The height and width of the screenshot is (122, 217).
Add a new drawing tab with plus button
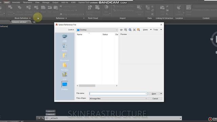[34, 22]
